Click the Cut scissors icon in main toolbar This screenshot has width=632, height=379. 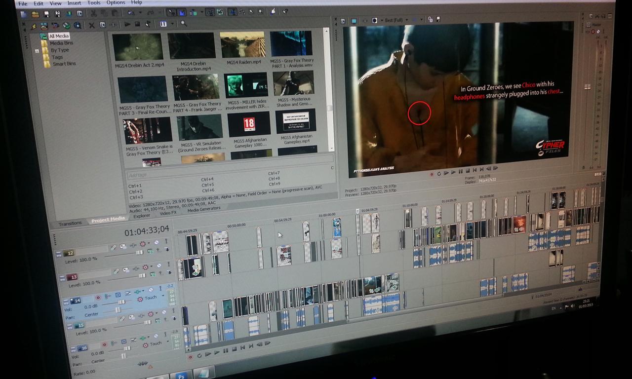coord(94,13)
